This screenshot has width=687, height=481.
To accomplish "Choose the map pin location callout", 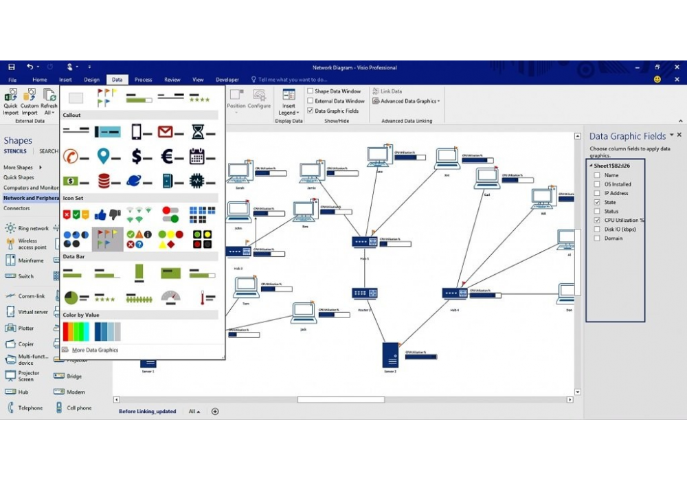I will point(108,157).
